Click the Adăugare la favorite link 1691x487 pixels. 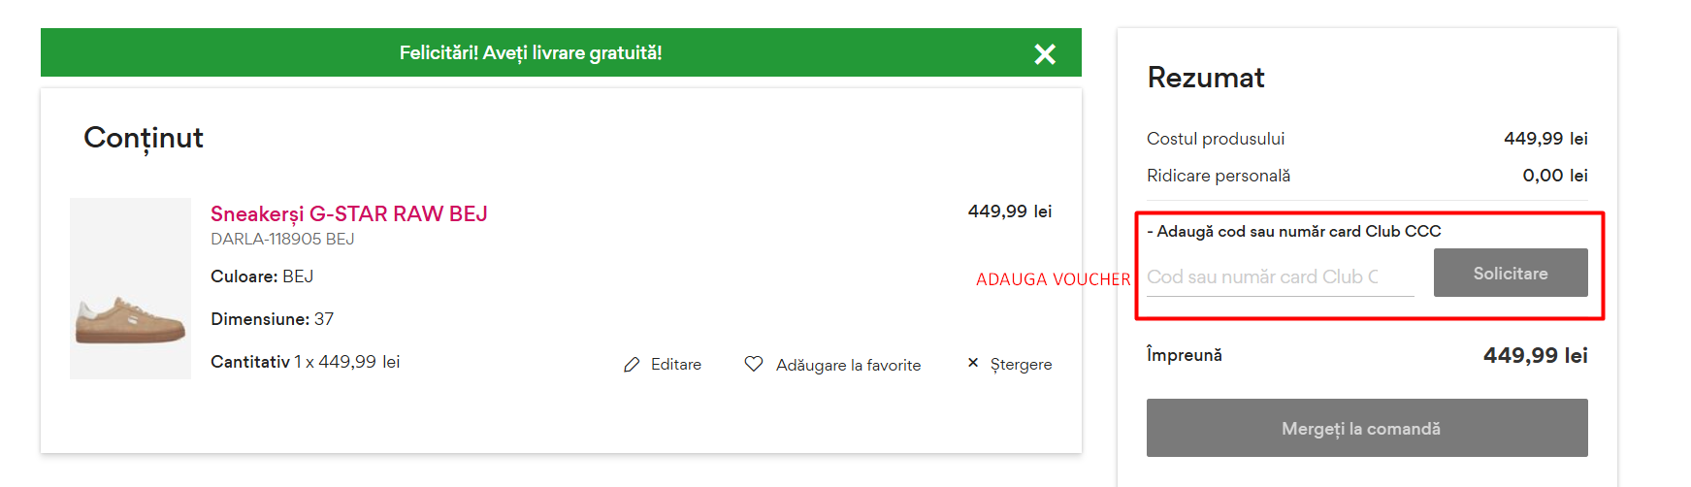(x=848, y=365)
